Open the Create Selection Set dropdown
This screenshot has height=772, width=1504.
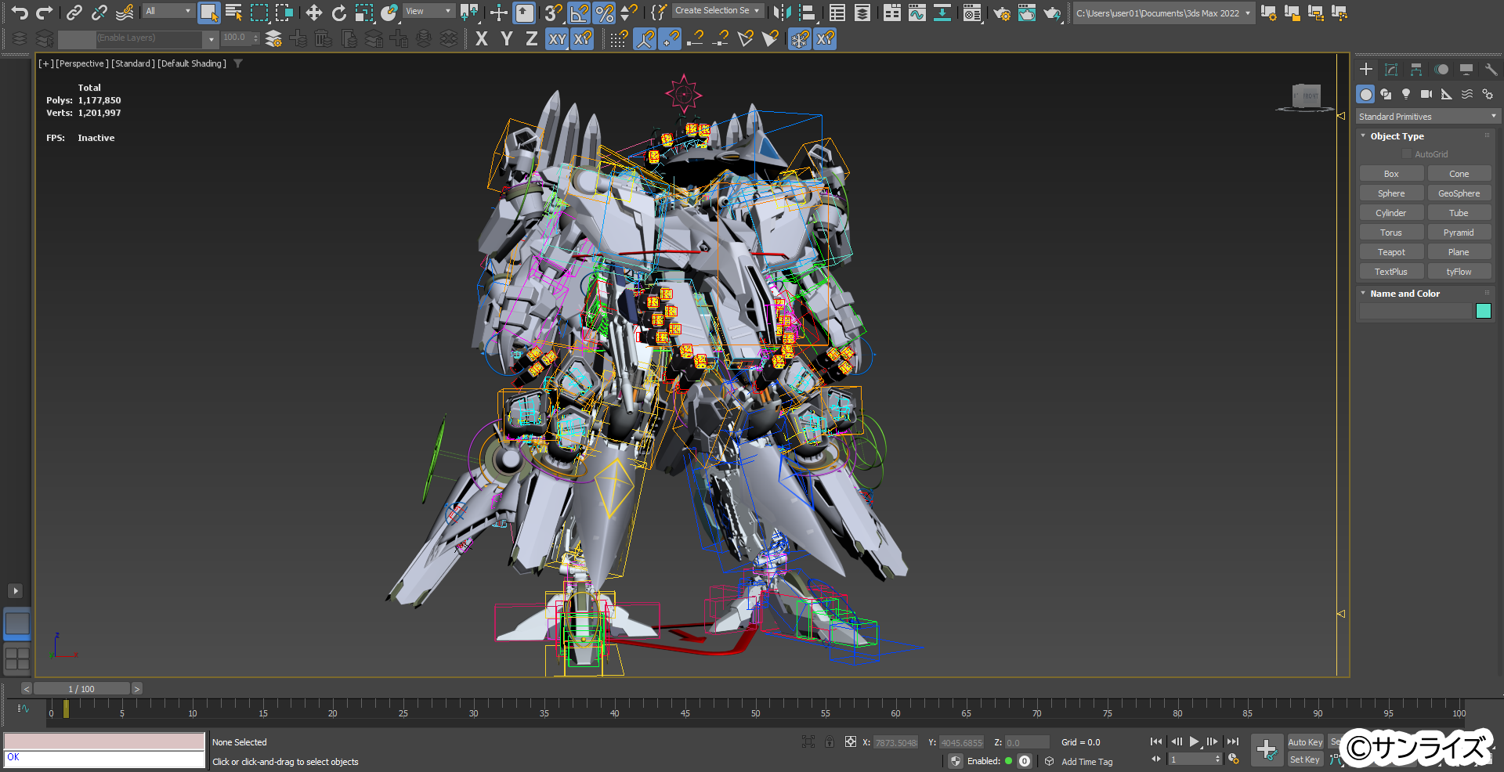pos(718,11)
